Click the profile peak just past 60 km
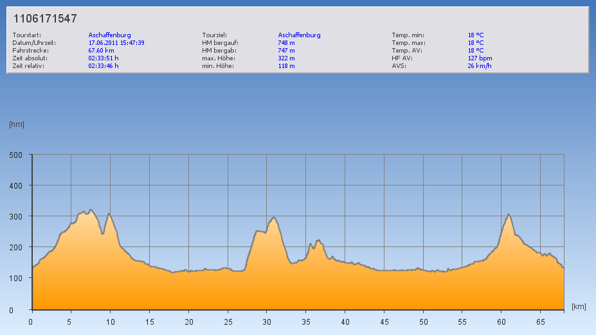This screenshot has width=596, height=335. click(509, 214)
